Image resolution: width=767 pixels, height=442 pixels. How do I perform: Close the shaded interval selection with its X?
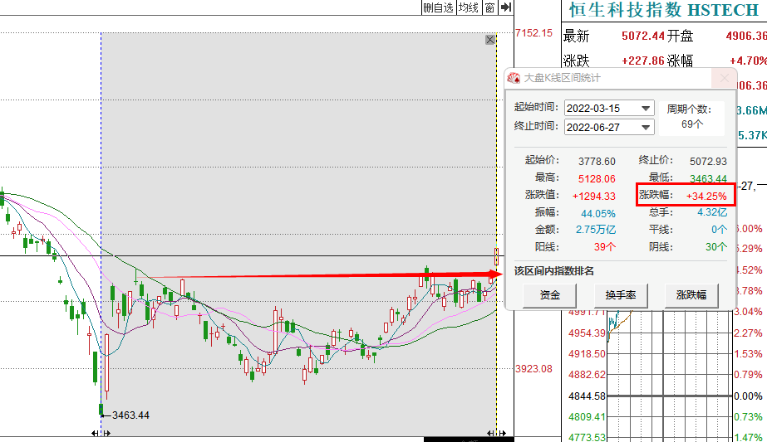tap(490, 40)
